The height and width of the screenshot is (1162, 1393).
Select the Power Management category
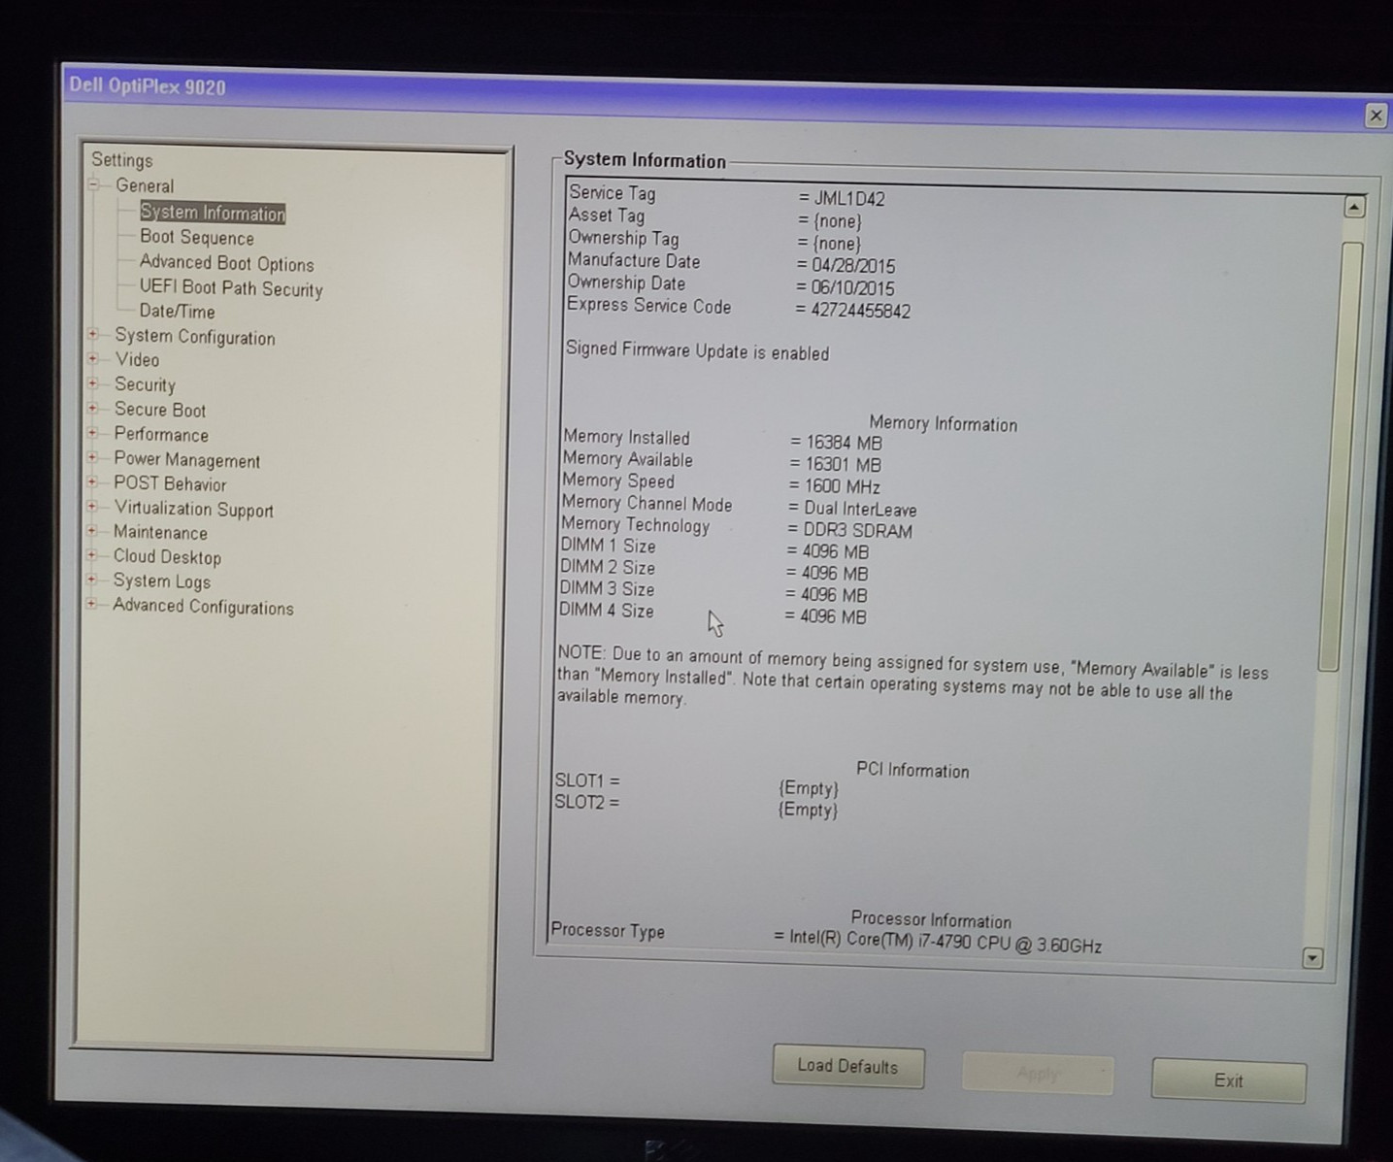coord(187,460)
